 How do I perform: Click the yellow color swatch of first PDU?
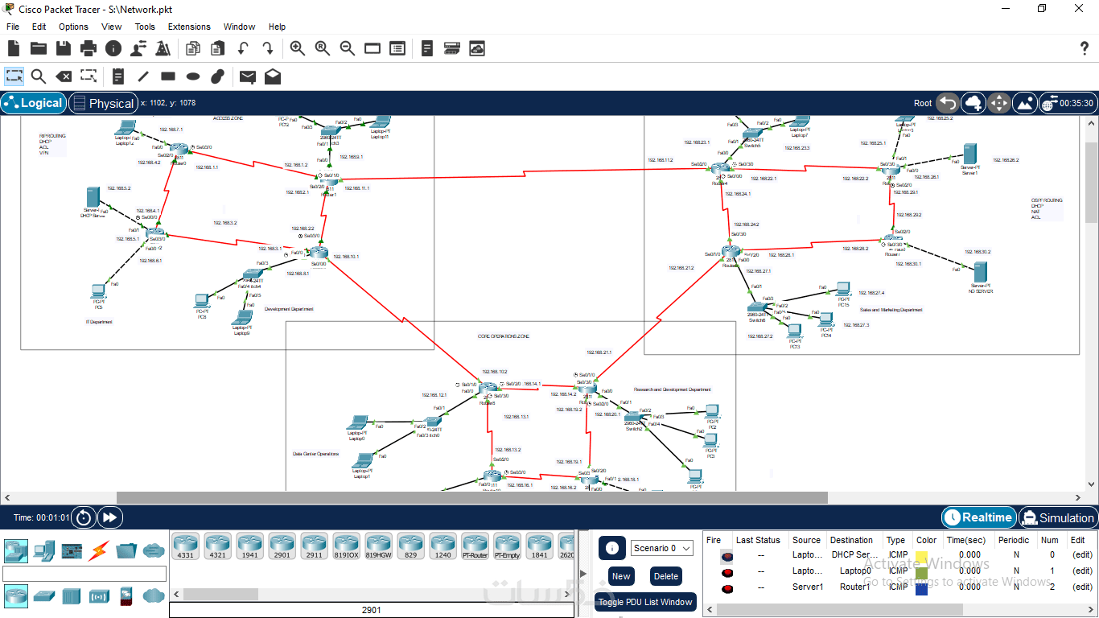tap(921, 555)
